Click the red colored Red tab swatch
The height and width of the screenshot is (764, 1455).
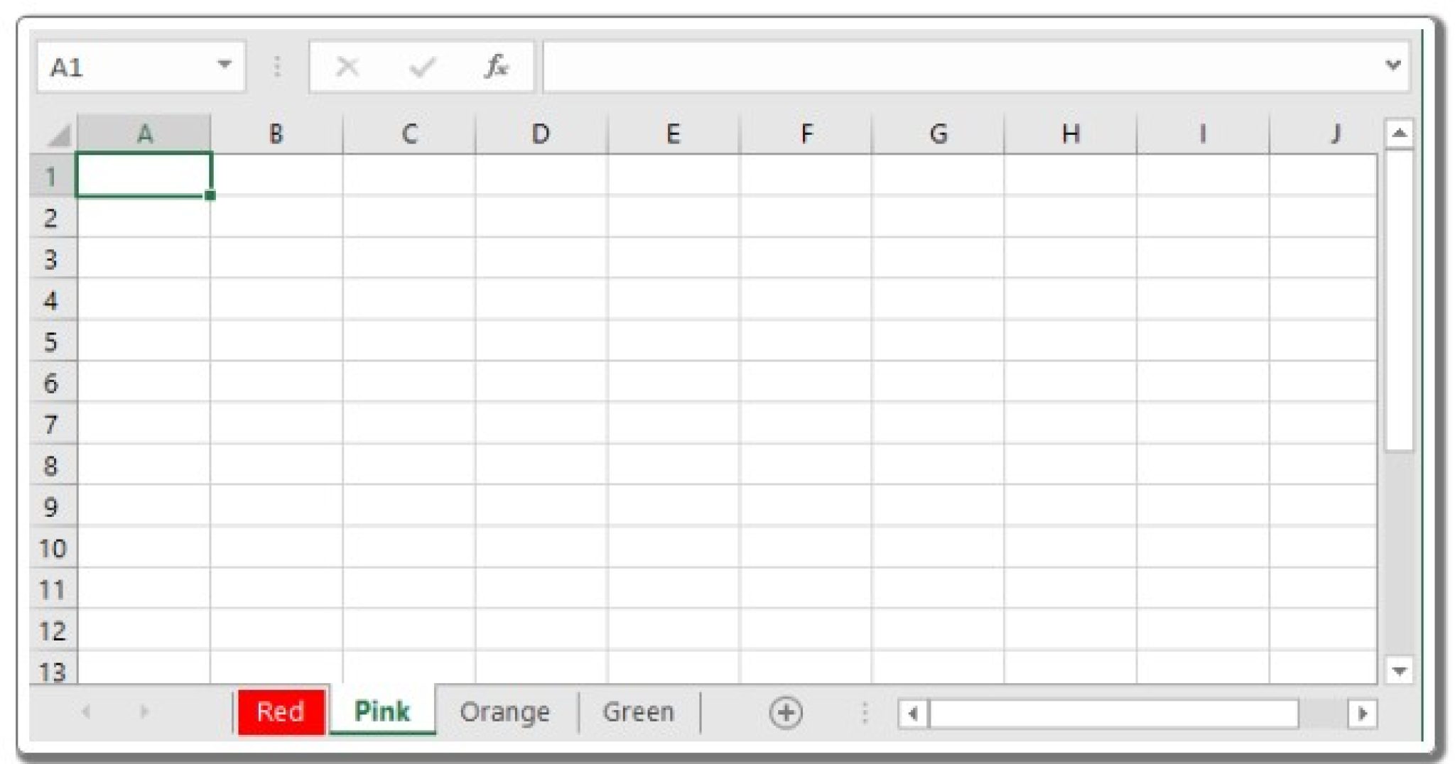coord(281,711)
